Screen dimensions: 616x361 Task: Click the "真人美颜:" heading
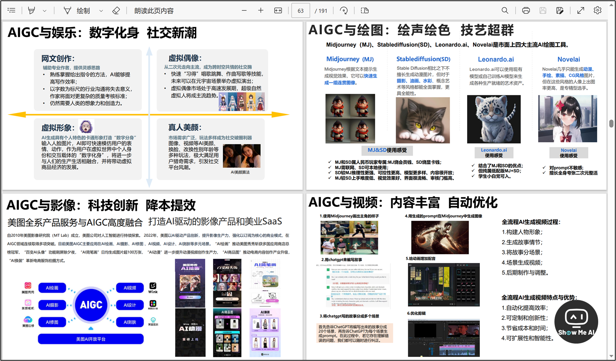(185, 127)
